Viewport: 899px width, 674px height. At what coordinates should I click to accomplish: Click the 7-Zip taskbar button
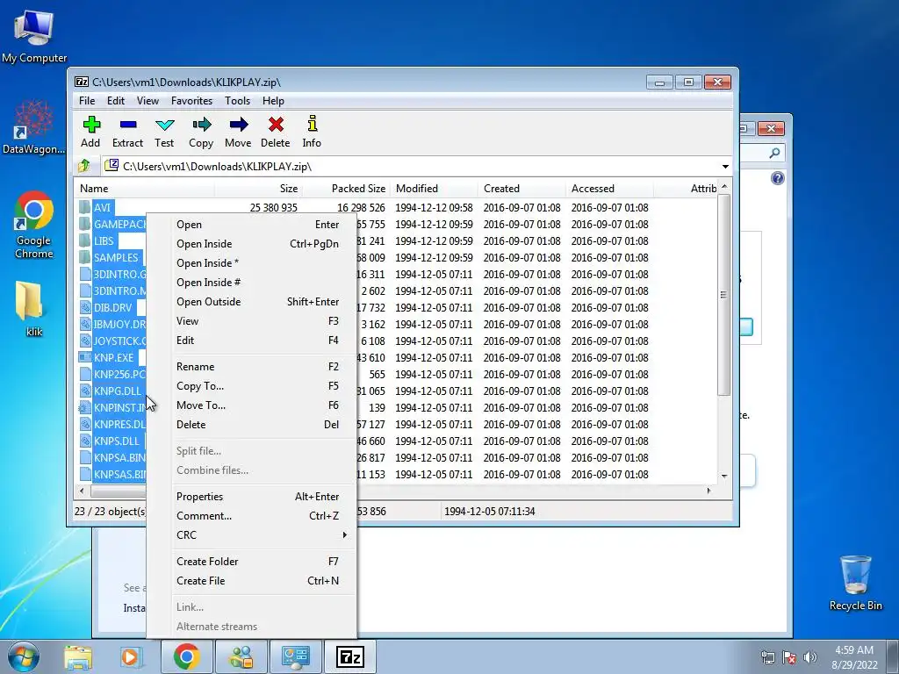[x=349, y=656]
